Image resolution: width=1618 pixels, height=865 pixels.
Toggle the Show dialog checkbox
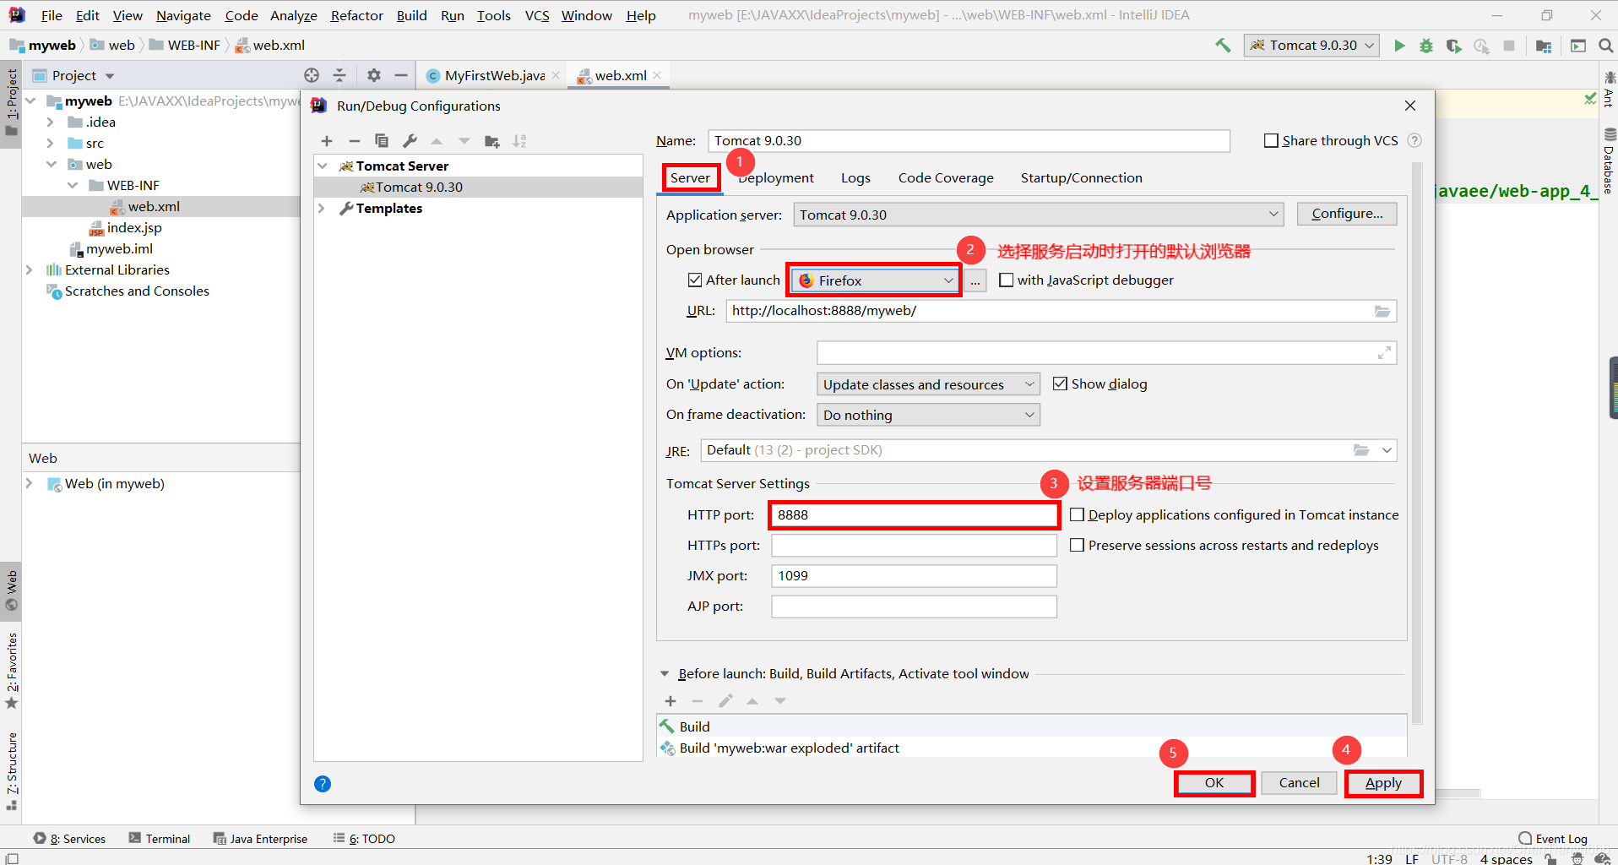(x=1060, y=384)
